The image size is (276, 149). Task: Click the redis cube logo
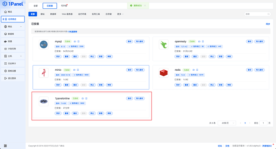coord(164,73)
